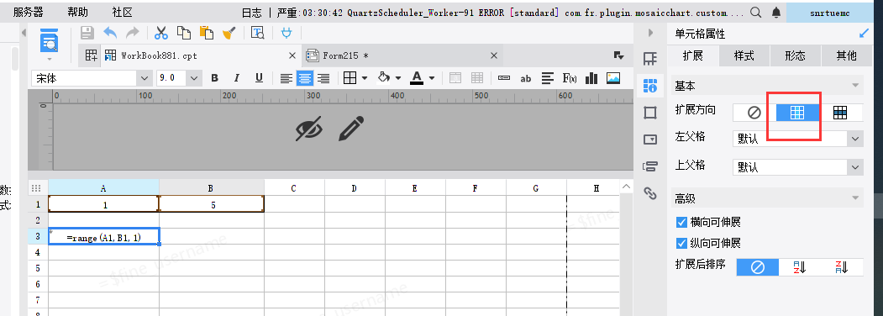Apply bold formatting
The height and width of the screenshot is (316, 883).
coord(214,78)
